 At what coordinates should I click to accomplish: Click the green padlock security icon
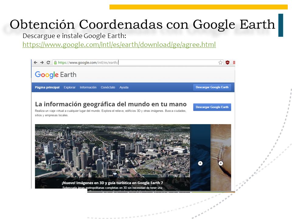click(x=55, y=63)
